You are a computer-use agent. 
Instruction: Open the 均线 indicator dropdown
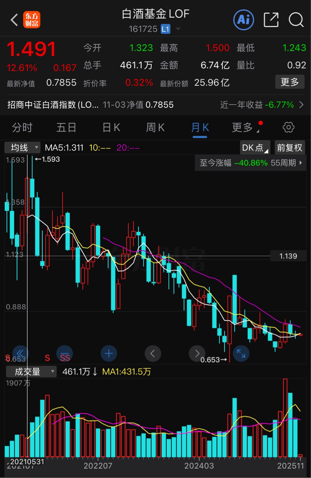22,148
